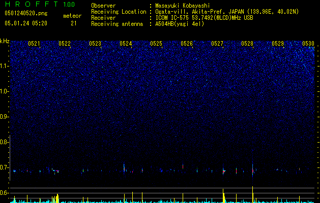Click the Ogata-vill. Akita-Pref. JAPAN location text

coord(227,12)
